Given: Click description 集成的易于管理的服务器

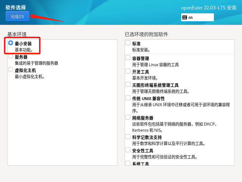Looking at the screenshot, I should tap(36, 63).
